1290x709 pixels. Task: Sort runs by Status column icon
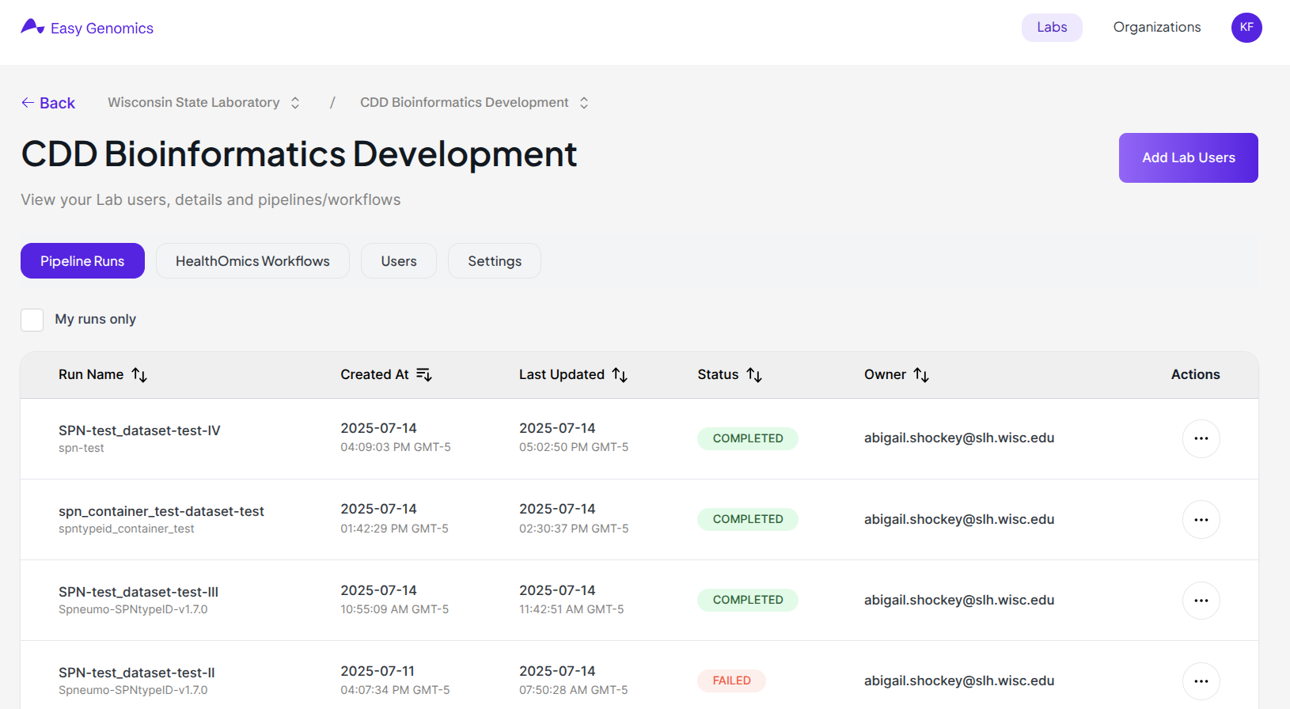(754, 375)
